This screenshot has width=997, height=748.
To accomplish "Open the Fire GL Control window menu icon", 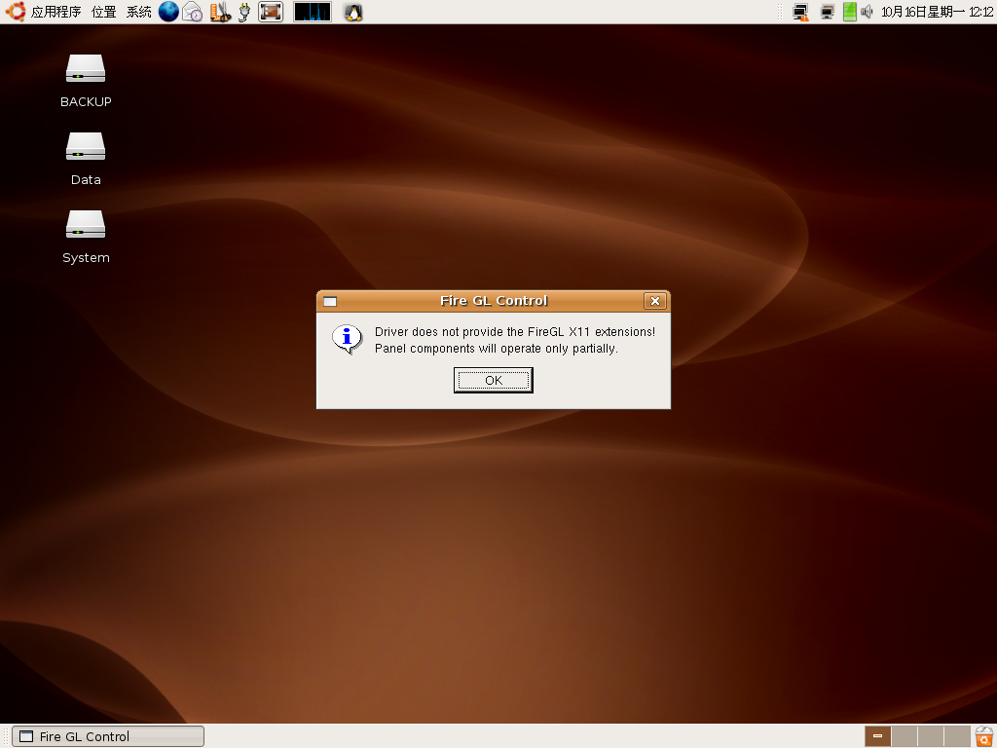I will pyautogui.click(x=330, y=302).
